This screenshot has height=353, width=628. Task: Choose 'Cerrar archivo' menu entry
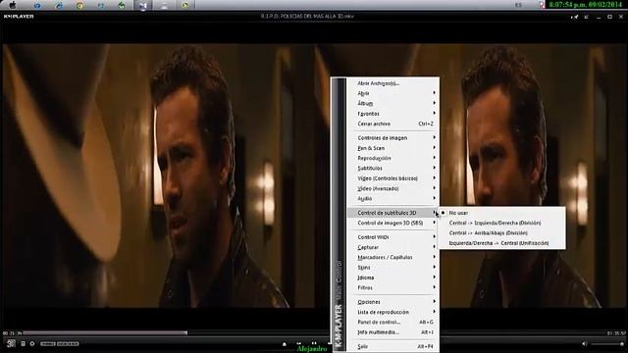pos(392,124)
